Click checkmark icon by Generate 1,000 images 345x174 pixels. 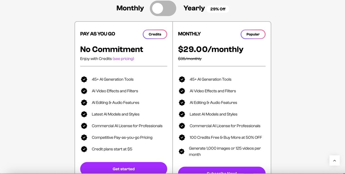click(x=182, y=151)
